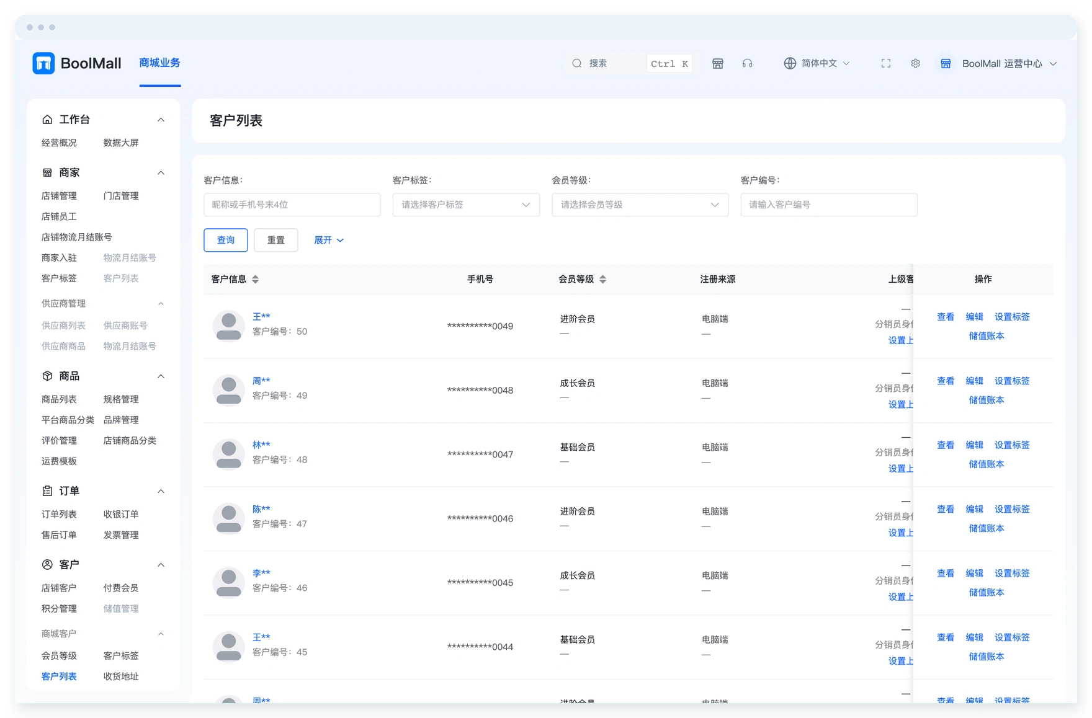Click the top search box
The width and height of the screenshot is (1092, 718).
[x=630, y=63]
